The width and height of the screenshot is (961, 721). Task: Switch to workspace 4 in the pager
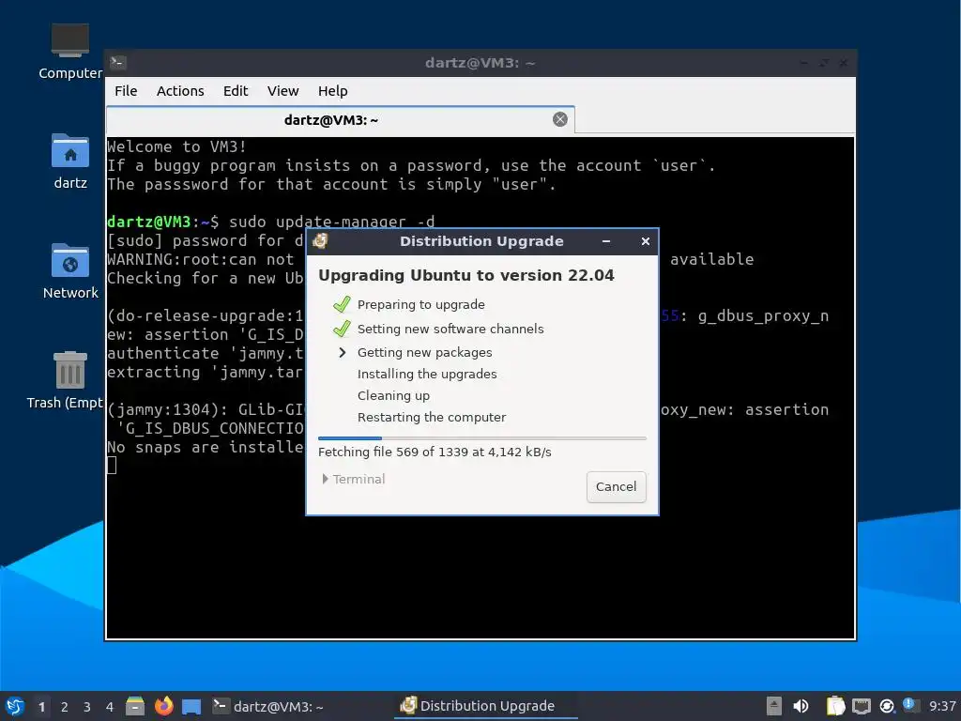click(110, 707)
